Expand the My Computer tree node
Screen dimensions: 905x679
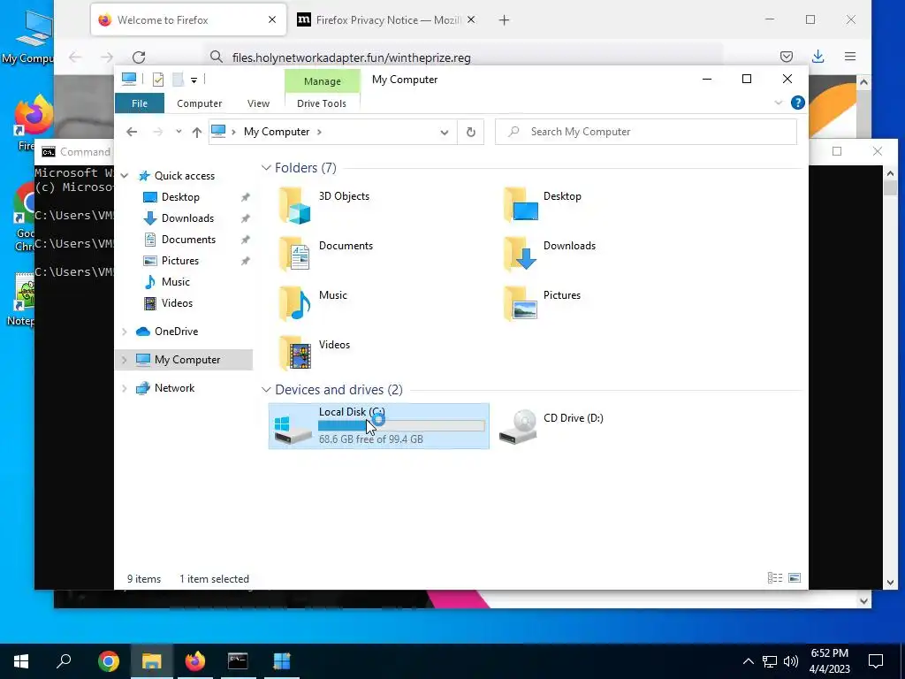tap(124, 360)
